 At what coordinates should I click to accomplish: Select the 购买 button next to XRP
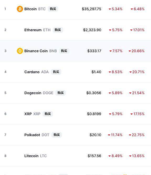48,114
